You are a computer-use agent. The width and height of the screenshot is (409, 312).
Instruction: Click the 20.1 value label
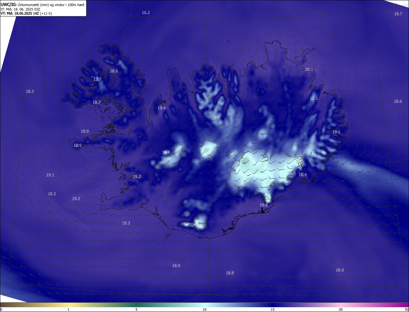(309, 69)
